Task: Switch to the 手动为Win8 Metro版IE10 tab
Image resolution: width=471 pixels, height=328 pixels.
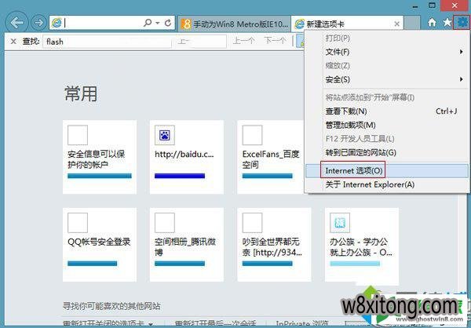Action: click(x=234, y=24)
